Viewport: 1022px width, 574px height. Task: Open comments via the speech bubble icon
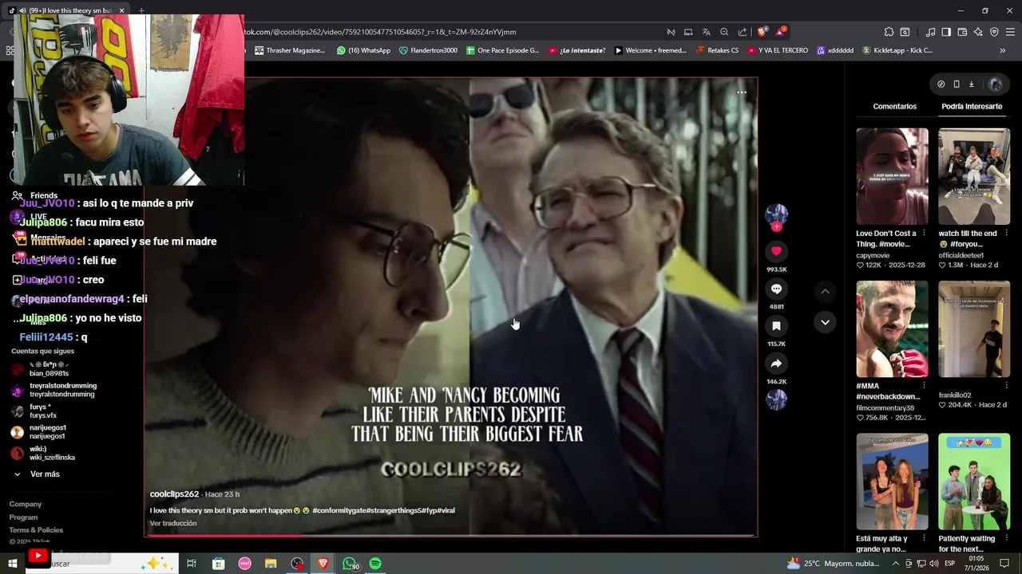(x=776, y=289)
